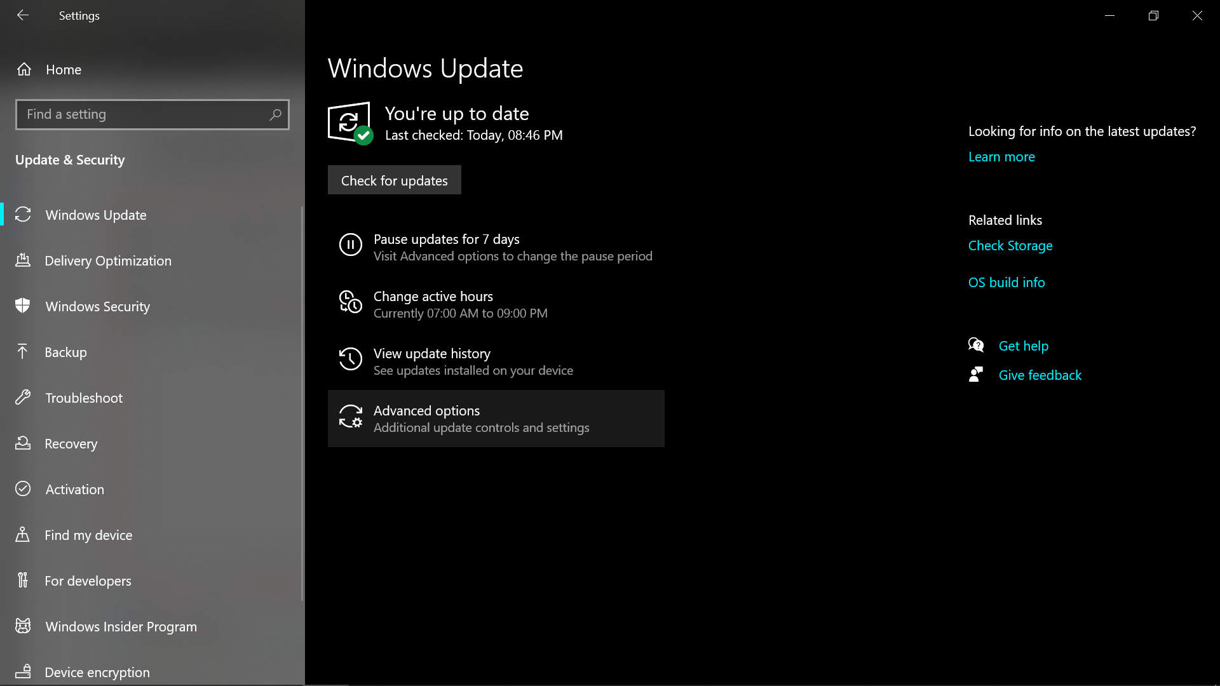The width and height of the screenshot is (1220, 686).
Task: Click the active hours clock icon
Action: 351,302
